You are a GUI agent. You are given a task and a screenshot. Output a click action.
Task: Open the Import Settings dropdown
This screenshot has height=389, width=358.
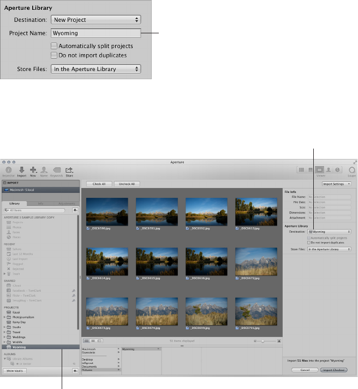click(337, 184)
